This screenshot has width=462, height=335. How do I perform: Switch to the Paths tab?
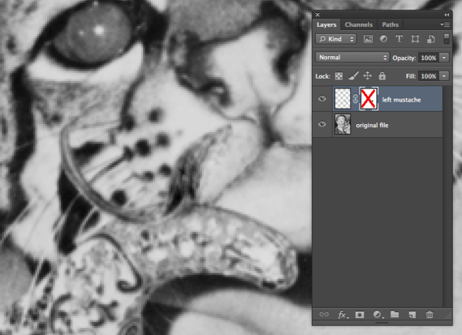tap(390, 25)
